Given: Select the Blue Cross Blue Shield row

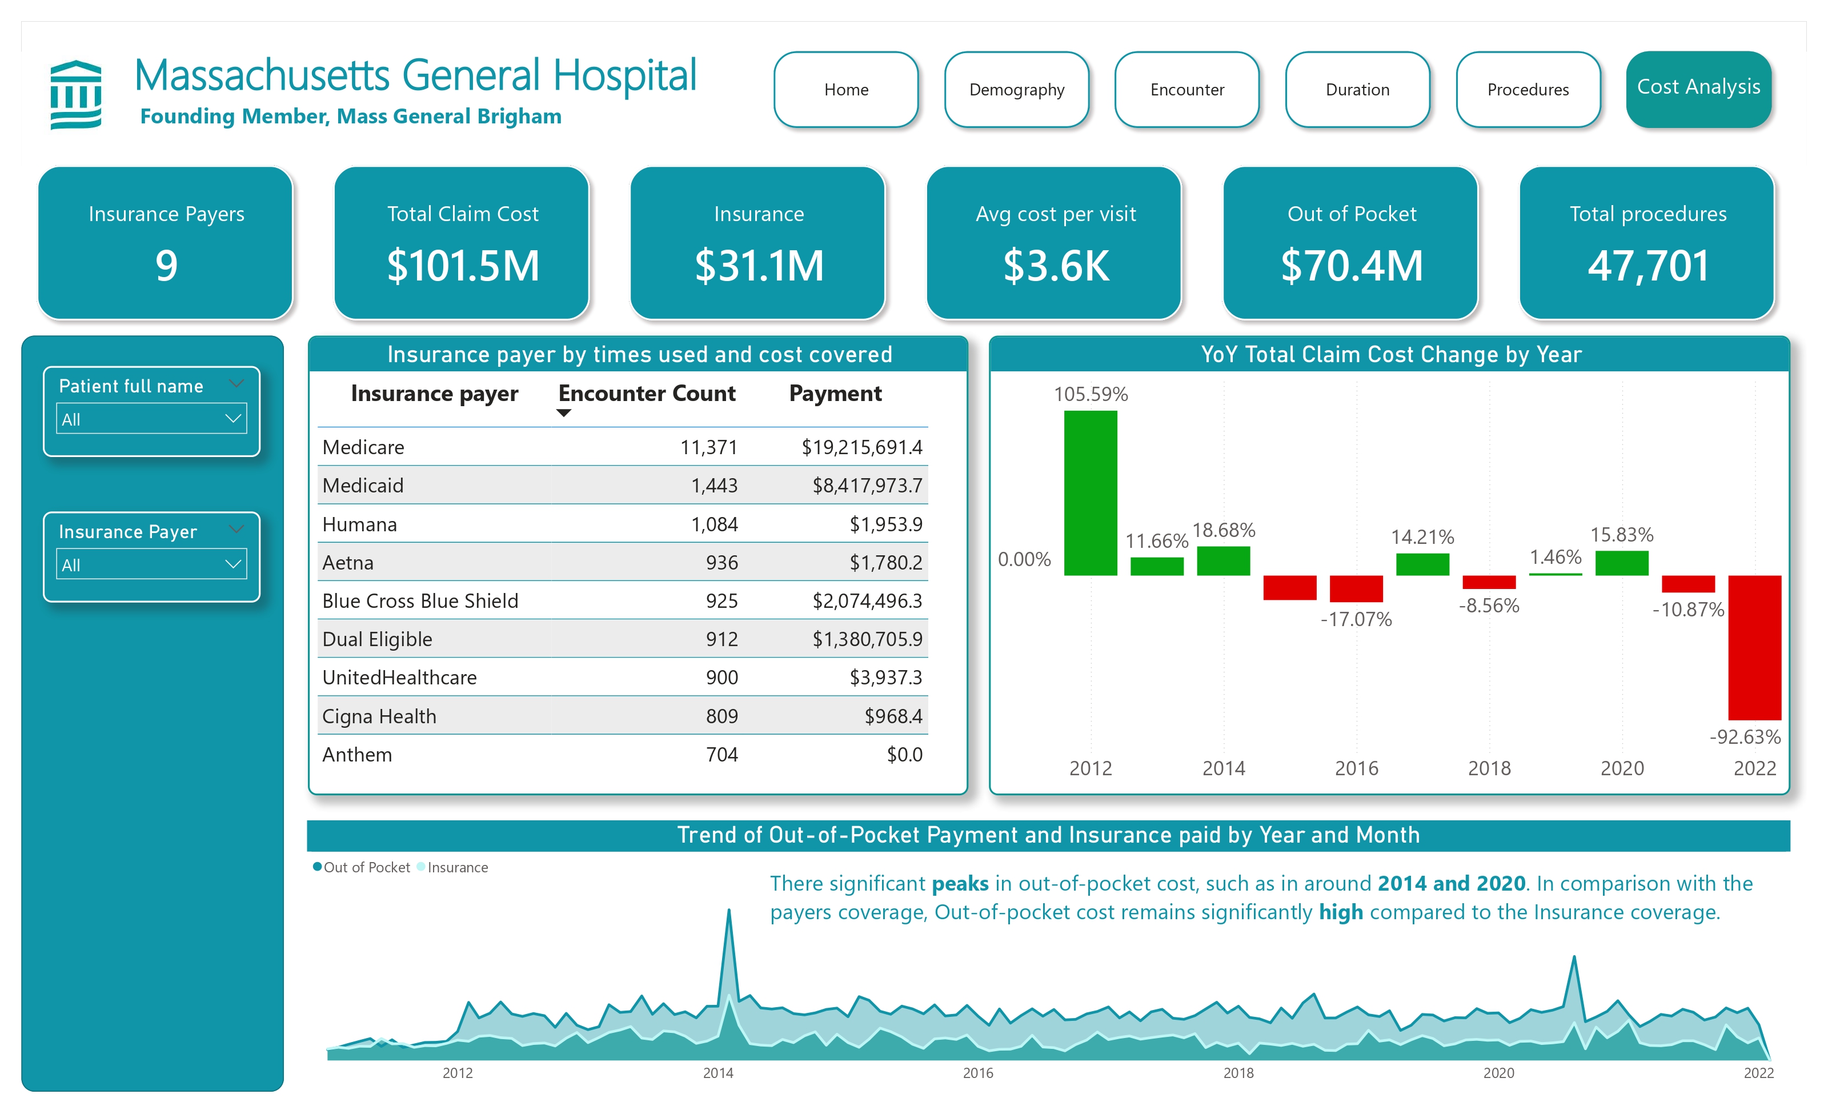Looking at the screenshot, I should coord(623,601).
